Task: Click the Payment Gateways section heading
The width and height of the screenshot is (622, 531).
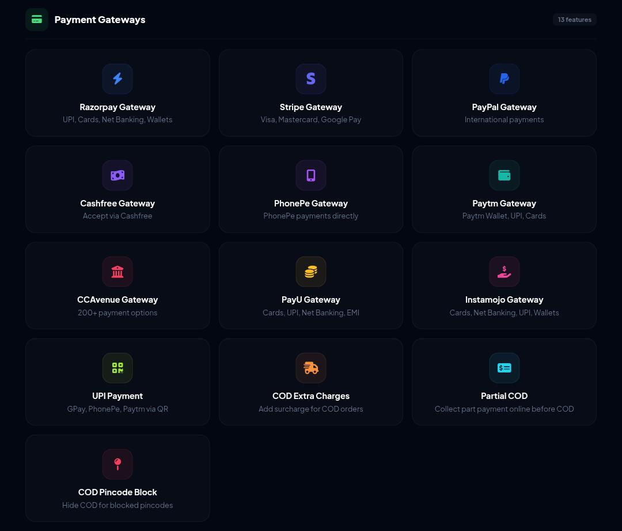Action: pyautogui.click(x=100, y=20)
